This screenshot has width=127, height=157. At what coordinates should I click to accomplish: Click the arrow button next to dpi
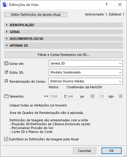(x=120, y=96)
